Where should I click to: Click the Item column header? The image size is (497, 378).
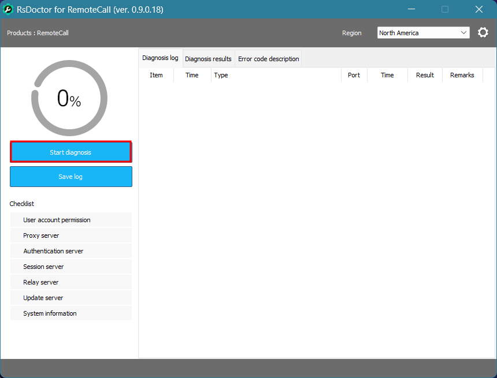point(156,75)
